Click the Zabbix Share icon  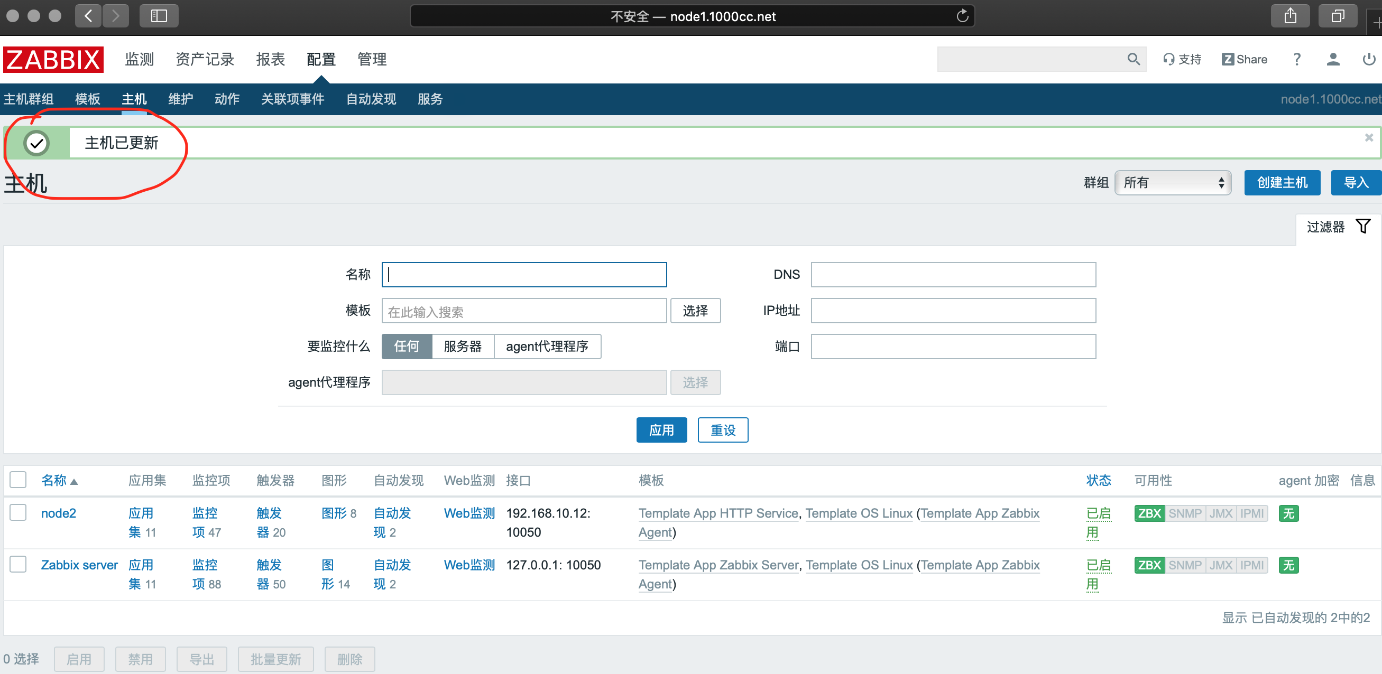(x=1227, y=60)
